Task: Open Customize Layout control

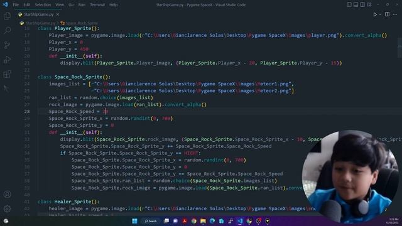Action: 369,4
